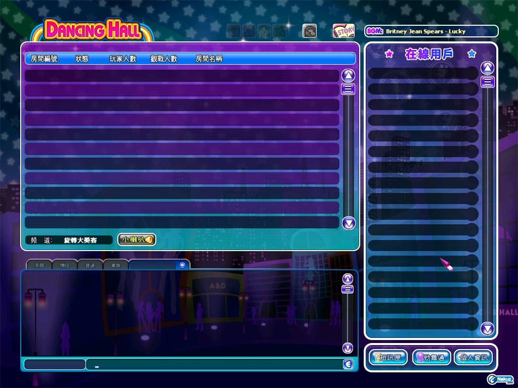Click the chat message input field
Image resolution: width=518 pixels, height=388 pixels.
point(214,364)
